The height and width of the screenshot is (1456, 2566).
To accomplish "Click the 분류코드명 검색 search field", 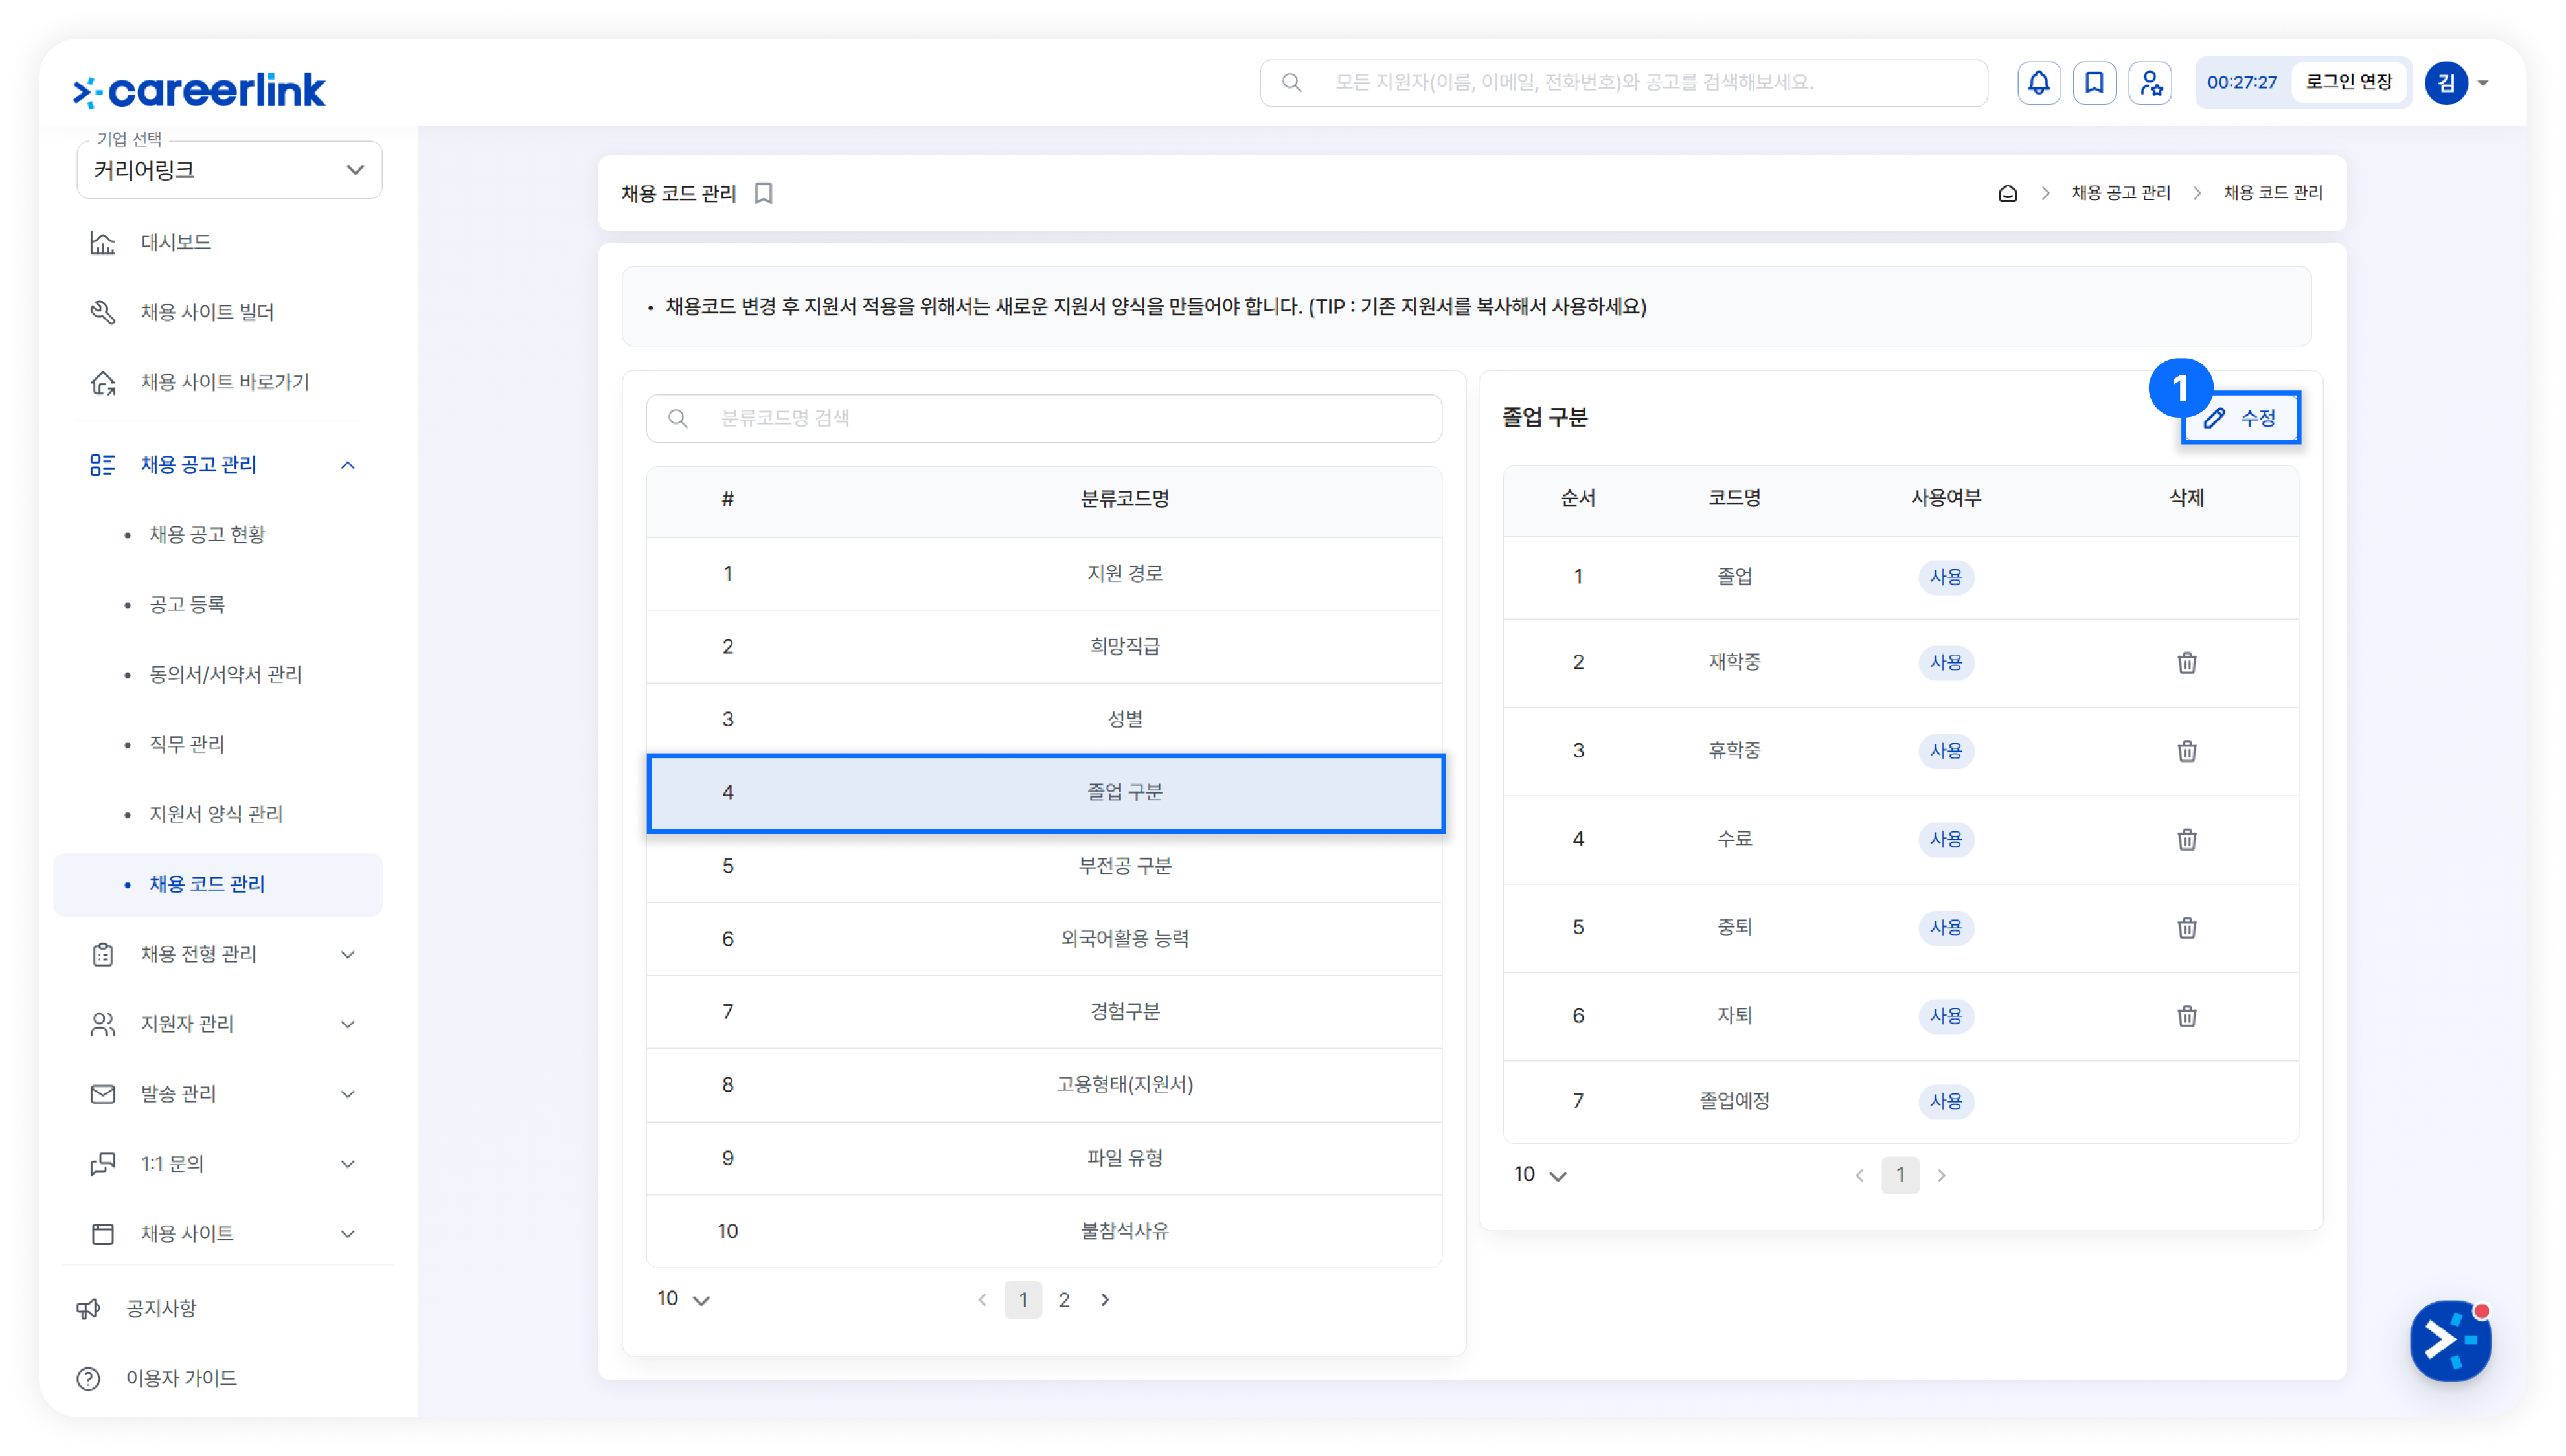I will tap(1043, 418).
